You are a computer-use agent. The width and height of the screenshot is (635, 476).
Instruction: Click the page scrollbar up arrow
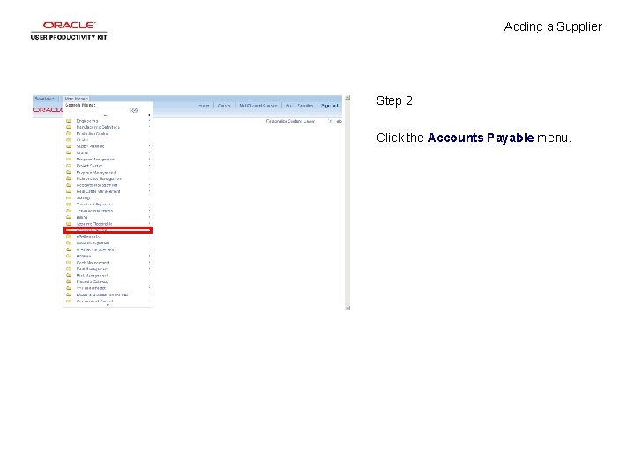pos(347,98)
